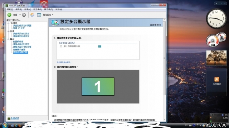Viewport: 229px width, 128px height.
Task: Click the slideshow picture gadget of trees
Action: tap(216, 58)
